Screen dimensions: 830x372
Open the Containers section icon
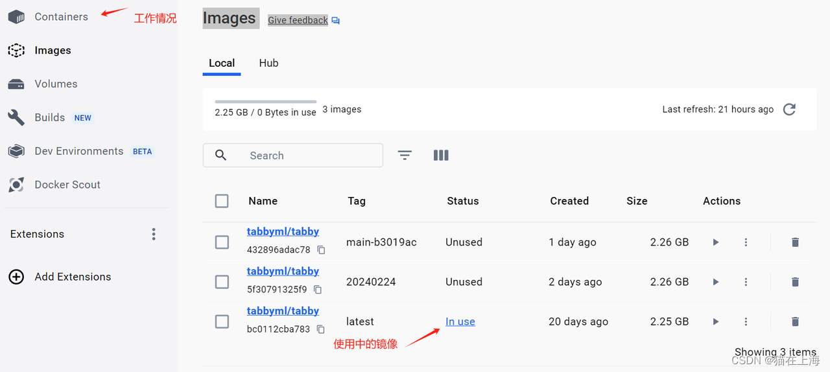pyautogui.click(x=16, y=17)
